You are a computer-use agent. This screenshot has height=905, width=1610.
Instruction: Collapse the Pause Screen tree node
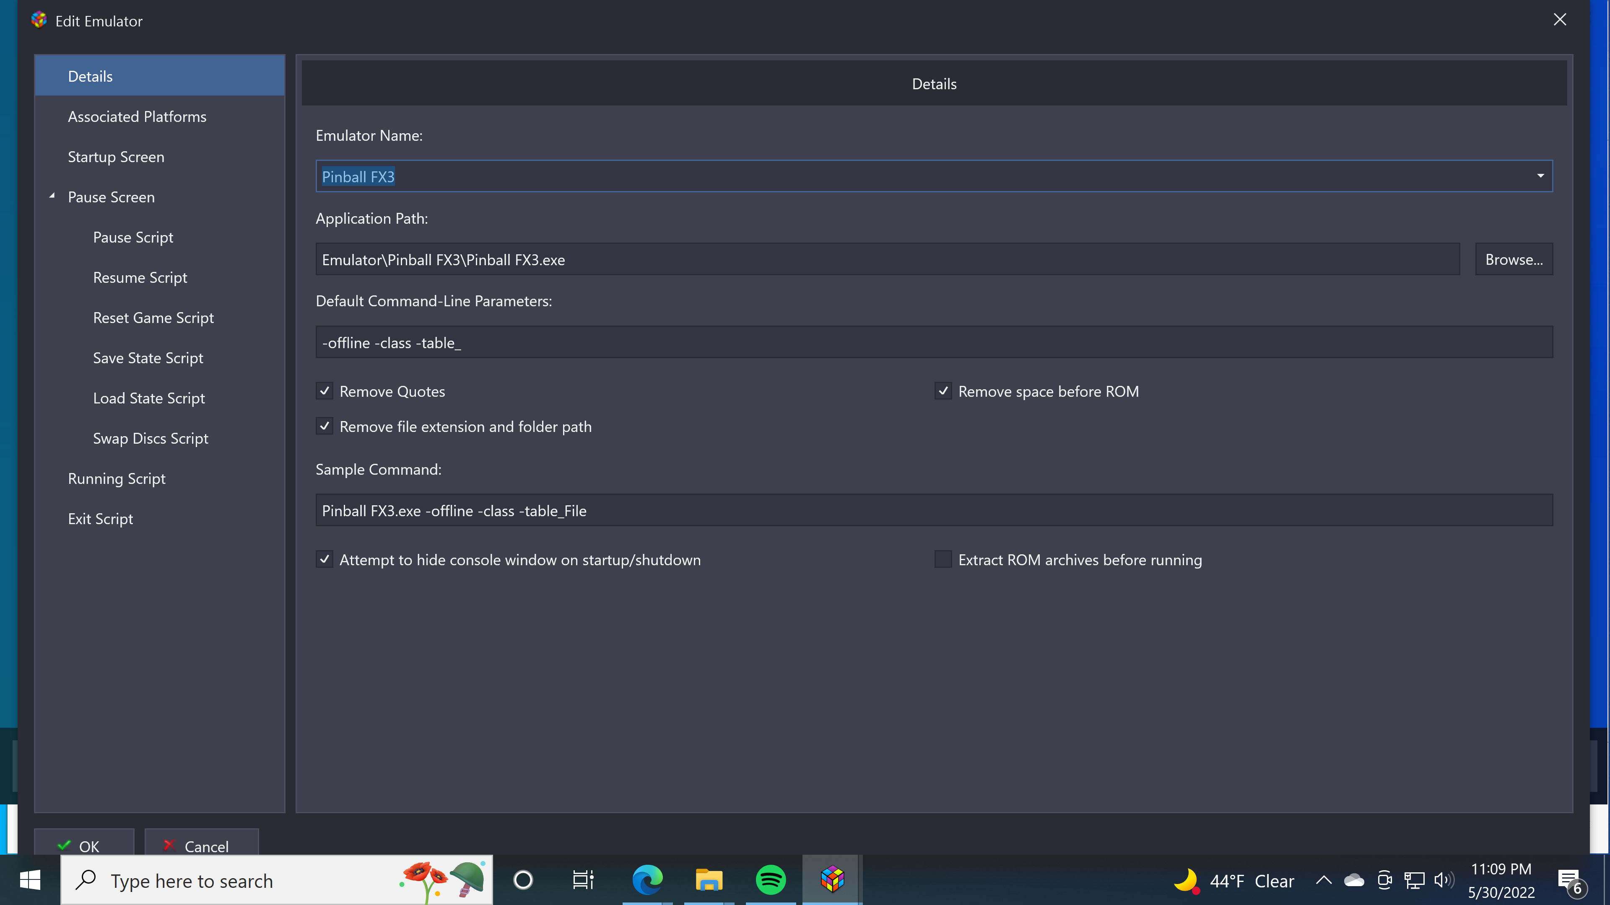coord(52,196)
